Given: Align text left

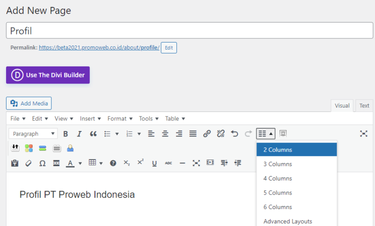Looking at the screenshot, I should click(151, 133).
